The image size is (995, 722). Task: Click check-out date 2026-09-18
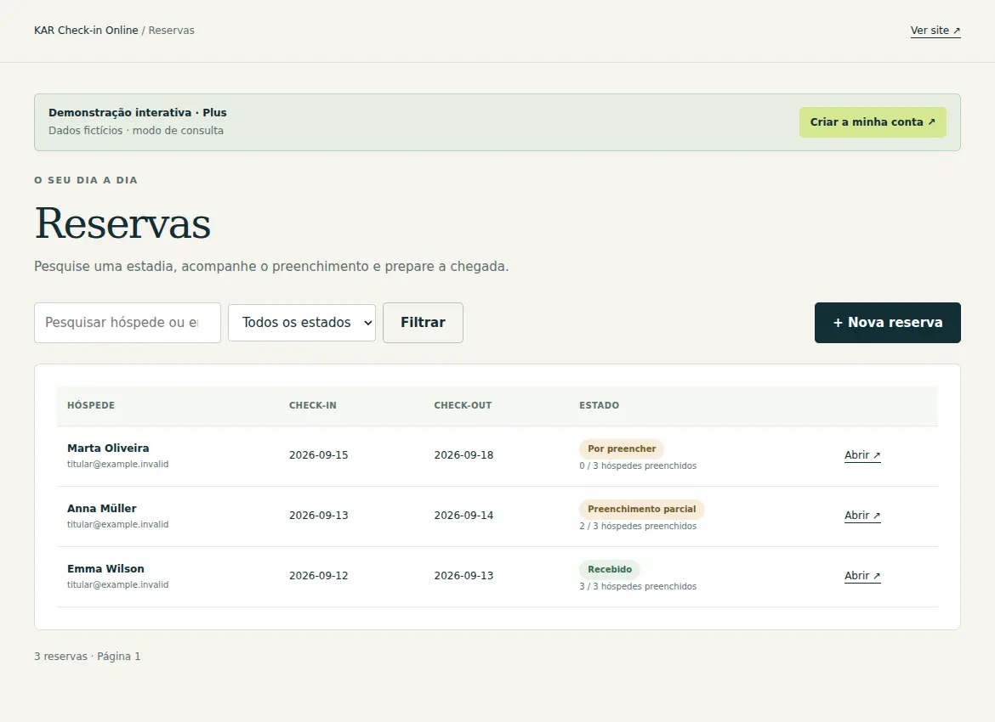coord(463,455)
